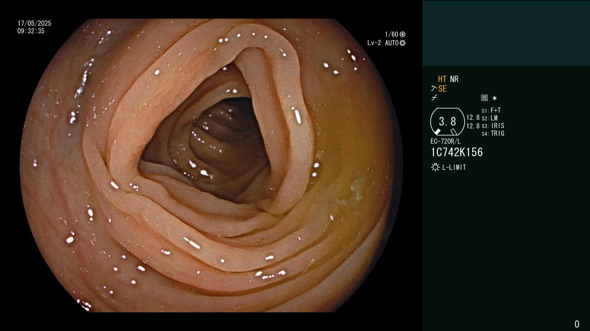Screen dimensions: 590x331
Task: Click the image counter 0 at bottom right
Action: [x=577, y=324]
